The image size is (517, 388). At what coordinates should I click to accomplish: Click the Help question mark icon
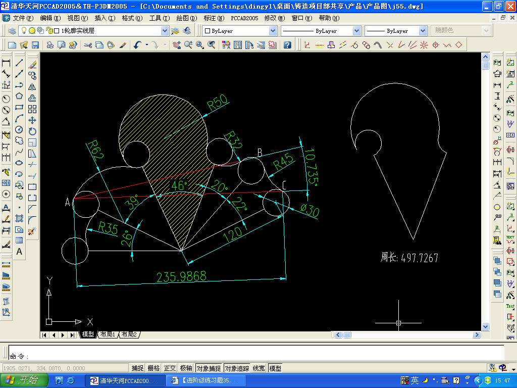click(x=287, y=45)
